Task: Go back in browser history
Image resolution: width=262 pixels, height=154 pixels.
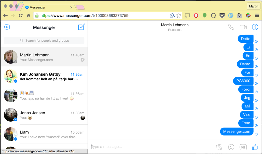Action: click(5, 16)
